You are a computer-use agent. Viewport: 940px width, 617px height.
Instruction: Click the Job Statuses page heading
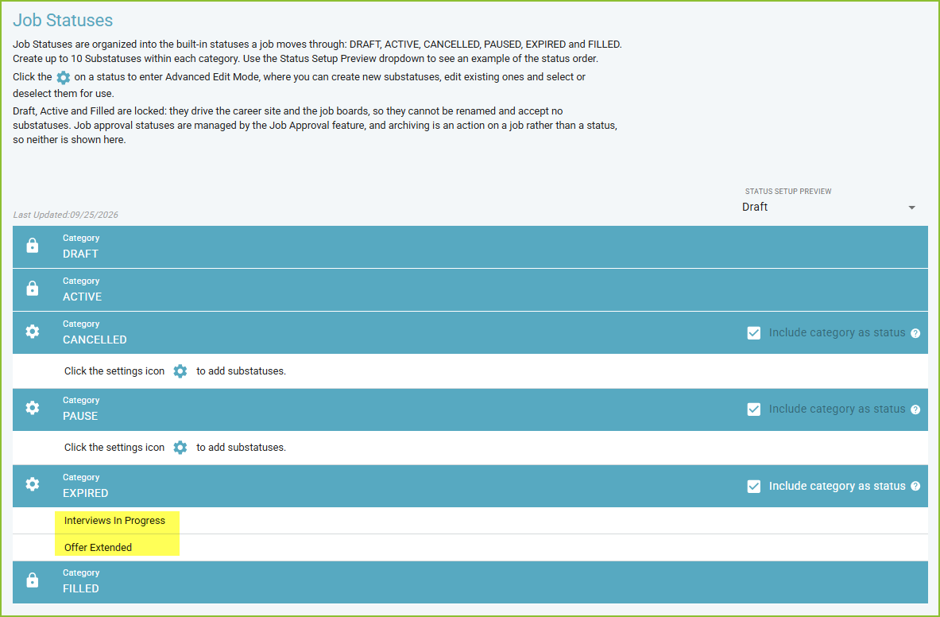pos(63,21)
